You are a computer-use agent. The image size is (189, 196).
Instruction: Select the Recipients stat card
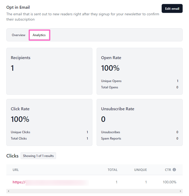point(49,71)
